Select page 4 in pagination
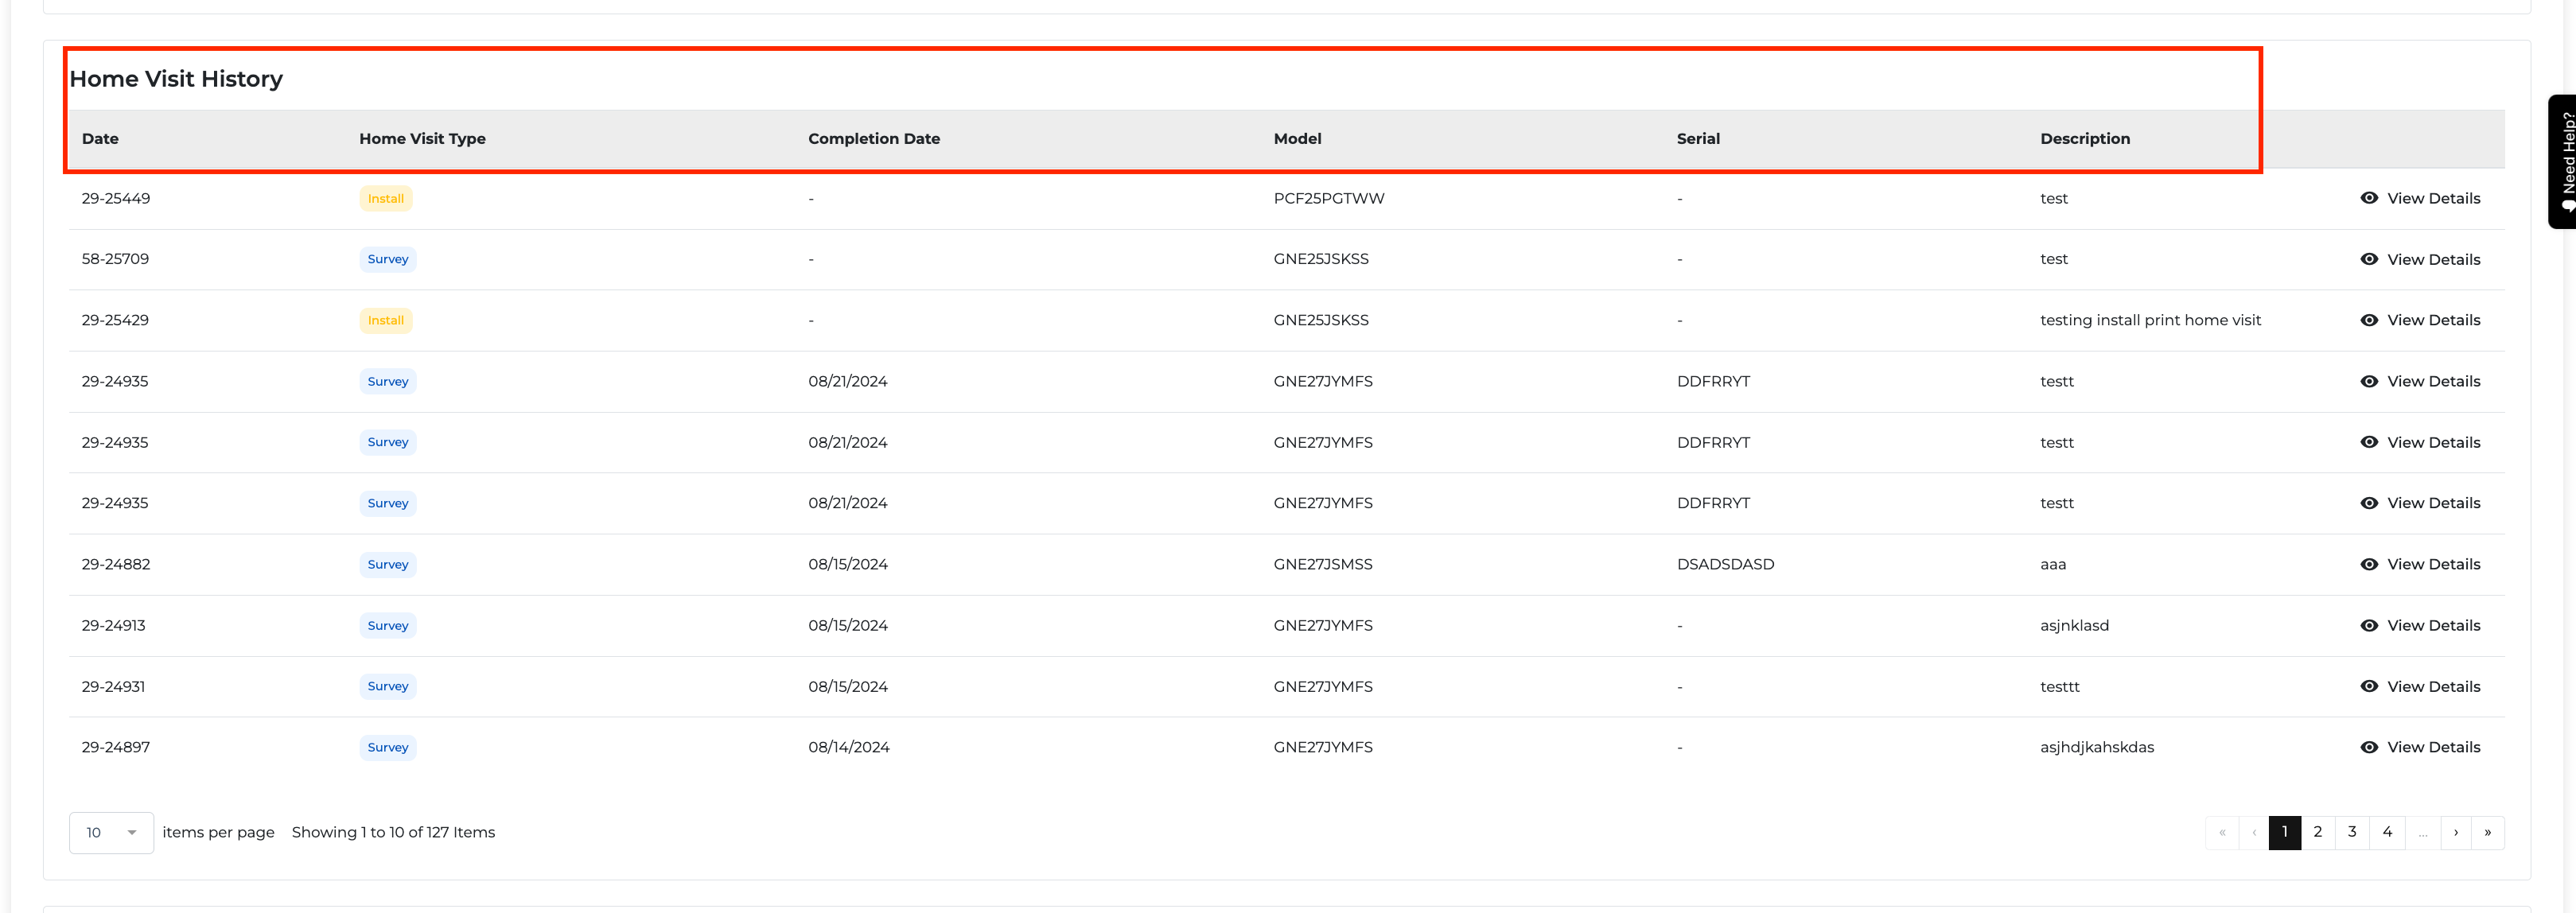The width and height of the screenshot is (2576, 913). pos(2387,832)
